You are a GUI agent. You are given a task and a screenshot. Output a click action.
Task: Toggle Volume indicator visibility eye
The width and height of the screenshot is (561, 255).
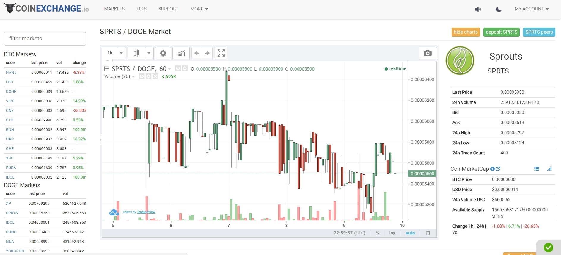(142, 76)
